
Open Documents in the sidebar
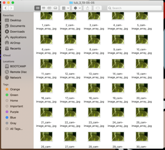click(x=15, y=26)
